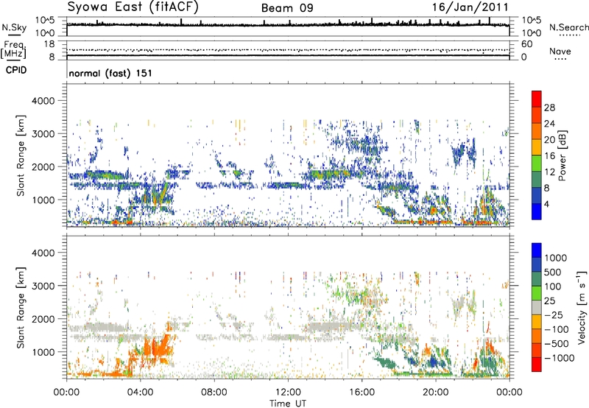Click the 'CPID' label

pos(15,70)
